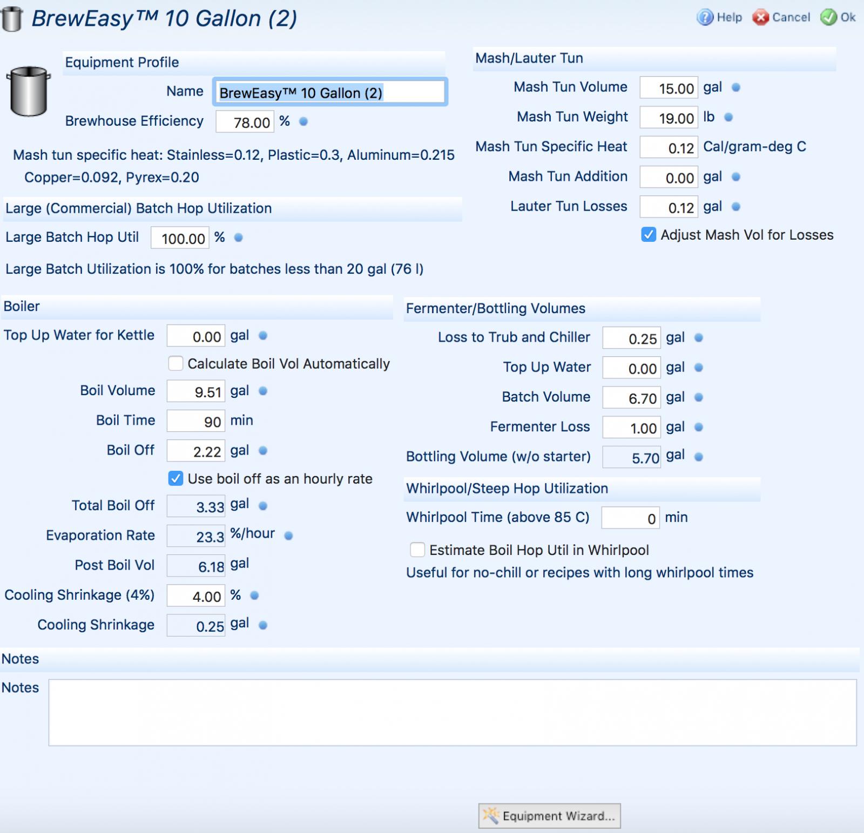The height and width of the screenshot is (833, 864).
Task: Click the Large Batch Hop Util field
Action: [x=180, y=238]
